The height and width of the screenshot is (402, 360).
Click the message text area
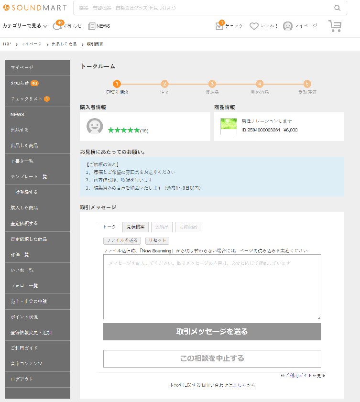(x=212, y=287)
